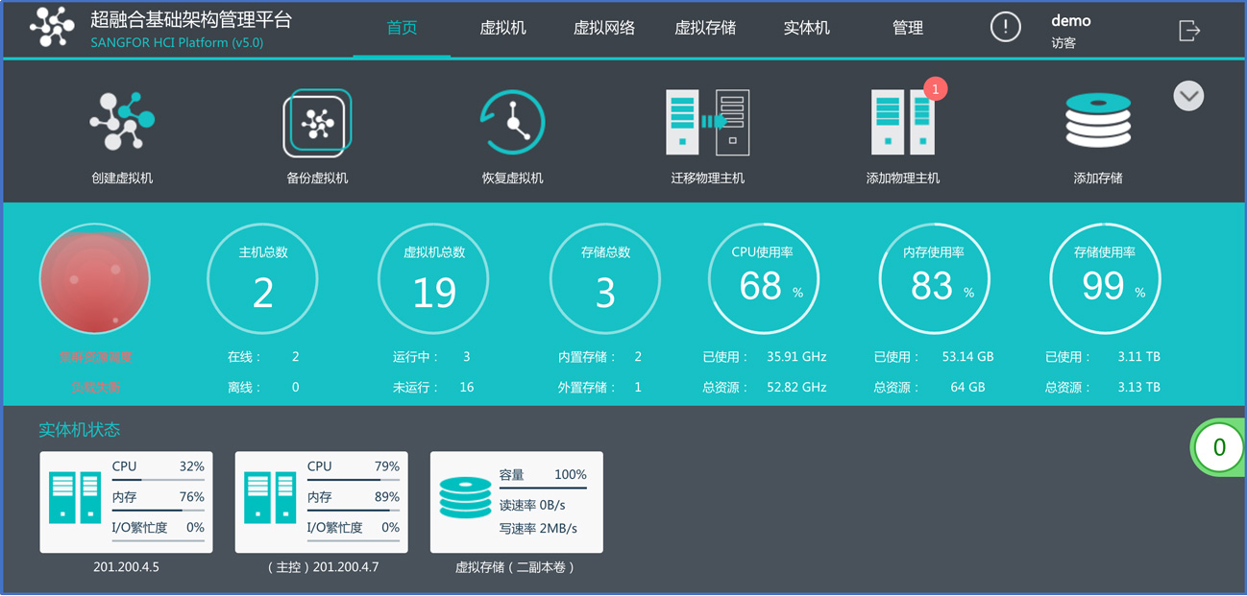Go to the 虚拟网络 tab
The width and height of the screenshot is (1247, 596).
(x=604, y=28)
